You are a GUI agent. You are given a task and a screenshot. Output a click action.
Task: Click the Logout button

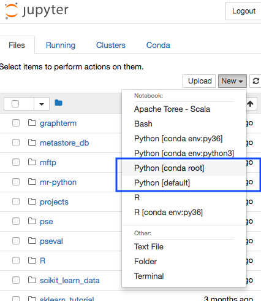click(x=243, y=11)
